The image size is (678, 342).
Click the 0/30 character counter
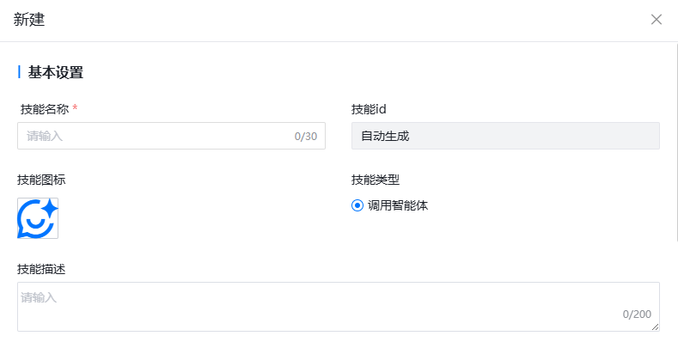click(306, 137)
